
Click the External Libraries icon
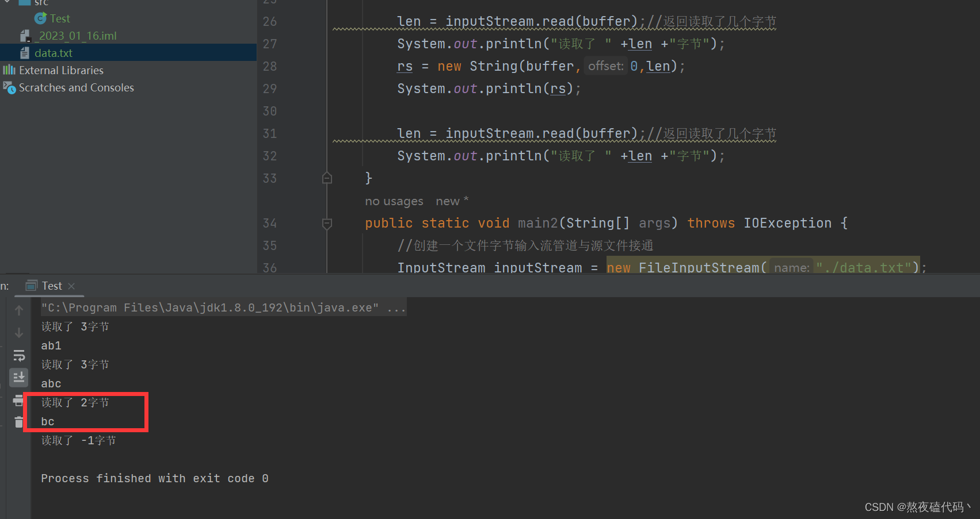(x=9, y=70)
